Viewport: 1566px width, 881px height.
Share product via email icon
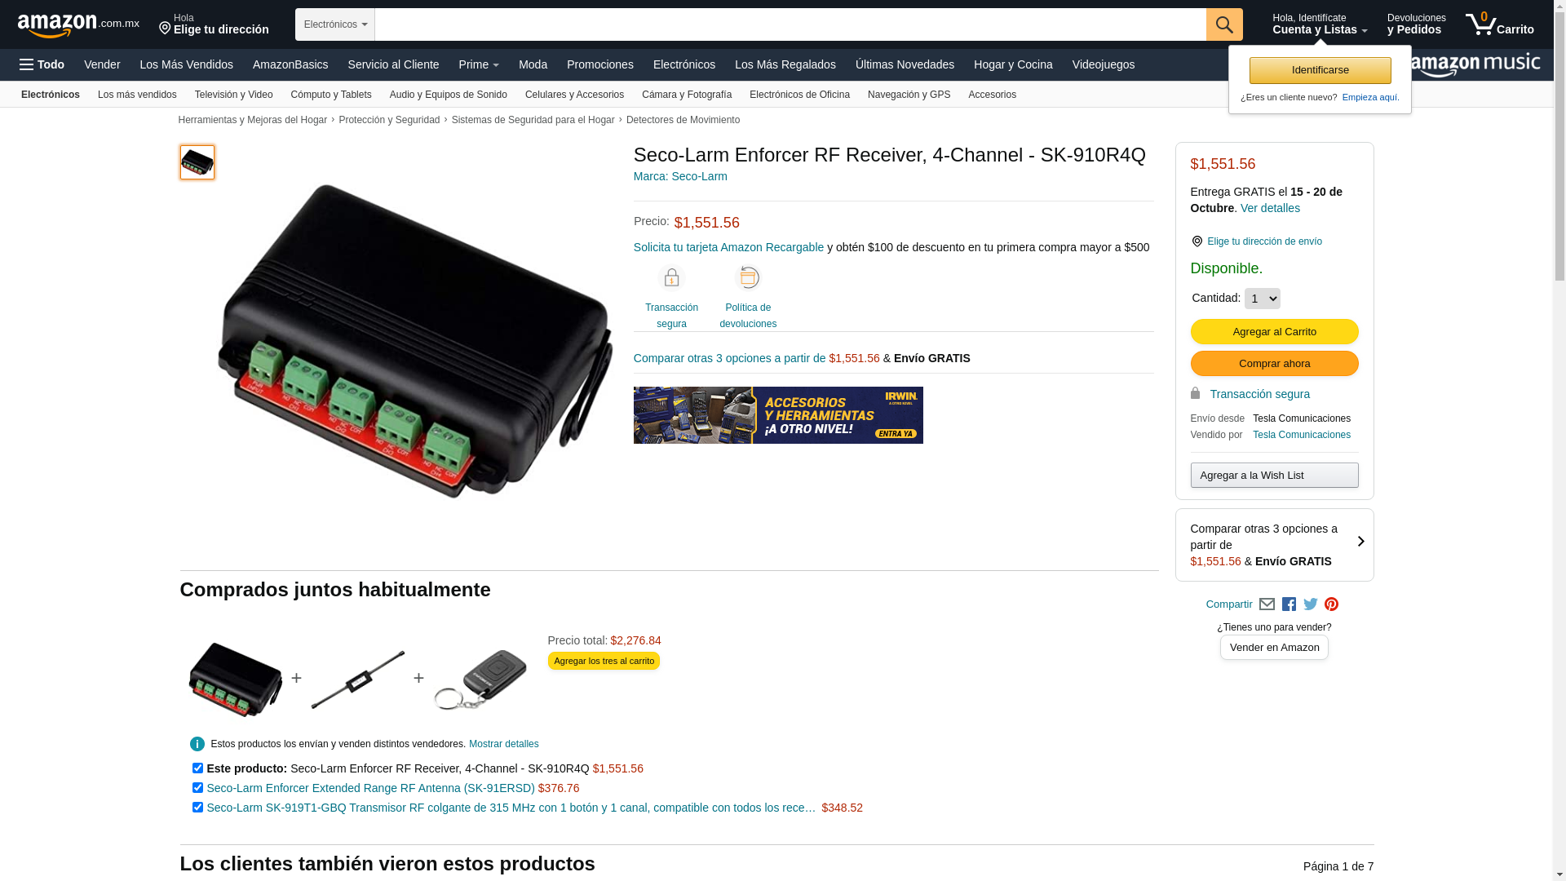tap(1267, 604)
